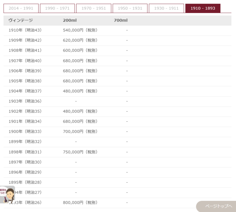The width and height of the screenshot is (236, 212).
Task: Select the 1896年 (明治29) row label
Action: point(25,172)
